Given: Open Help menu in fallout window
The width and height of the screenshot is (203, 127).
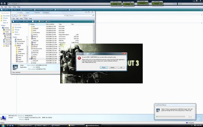Looking at the screenshot, I should (30, 19).
